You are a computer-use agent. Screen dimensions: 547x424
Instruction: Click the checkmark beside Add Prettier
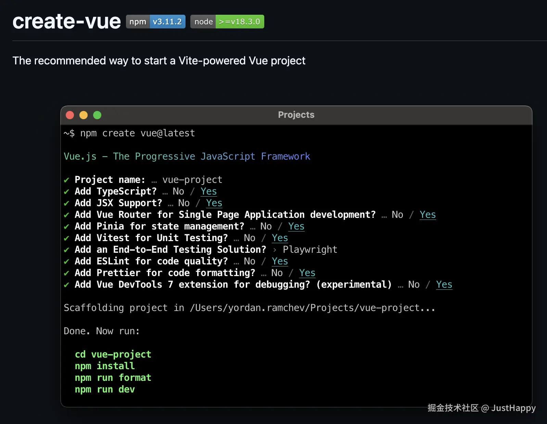[66, 273]
